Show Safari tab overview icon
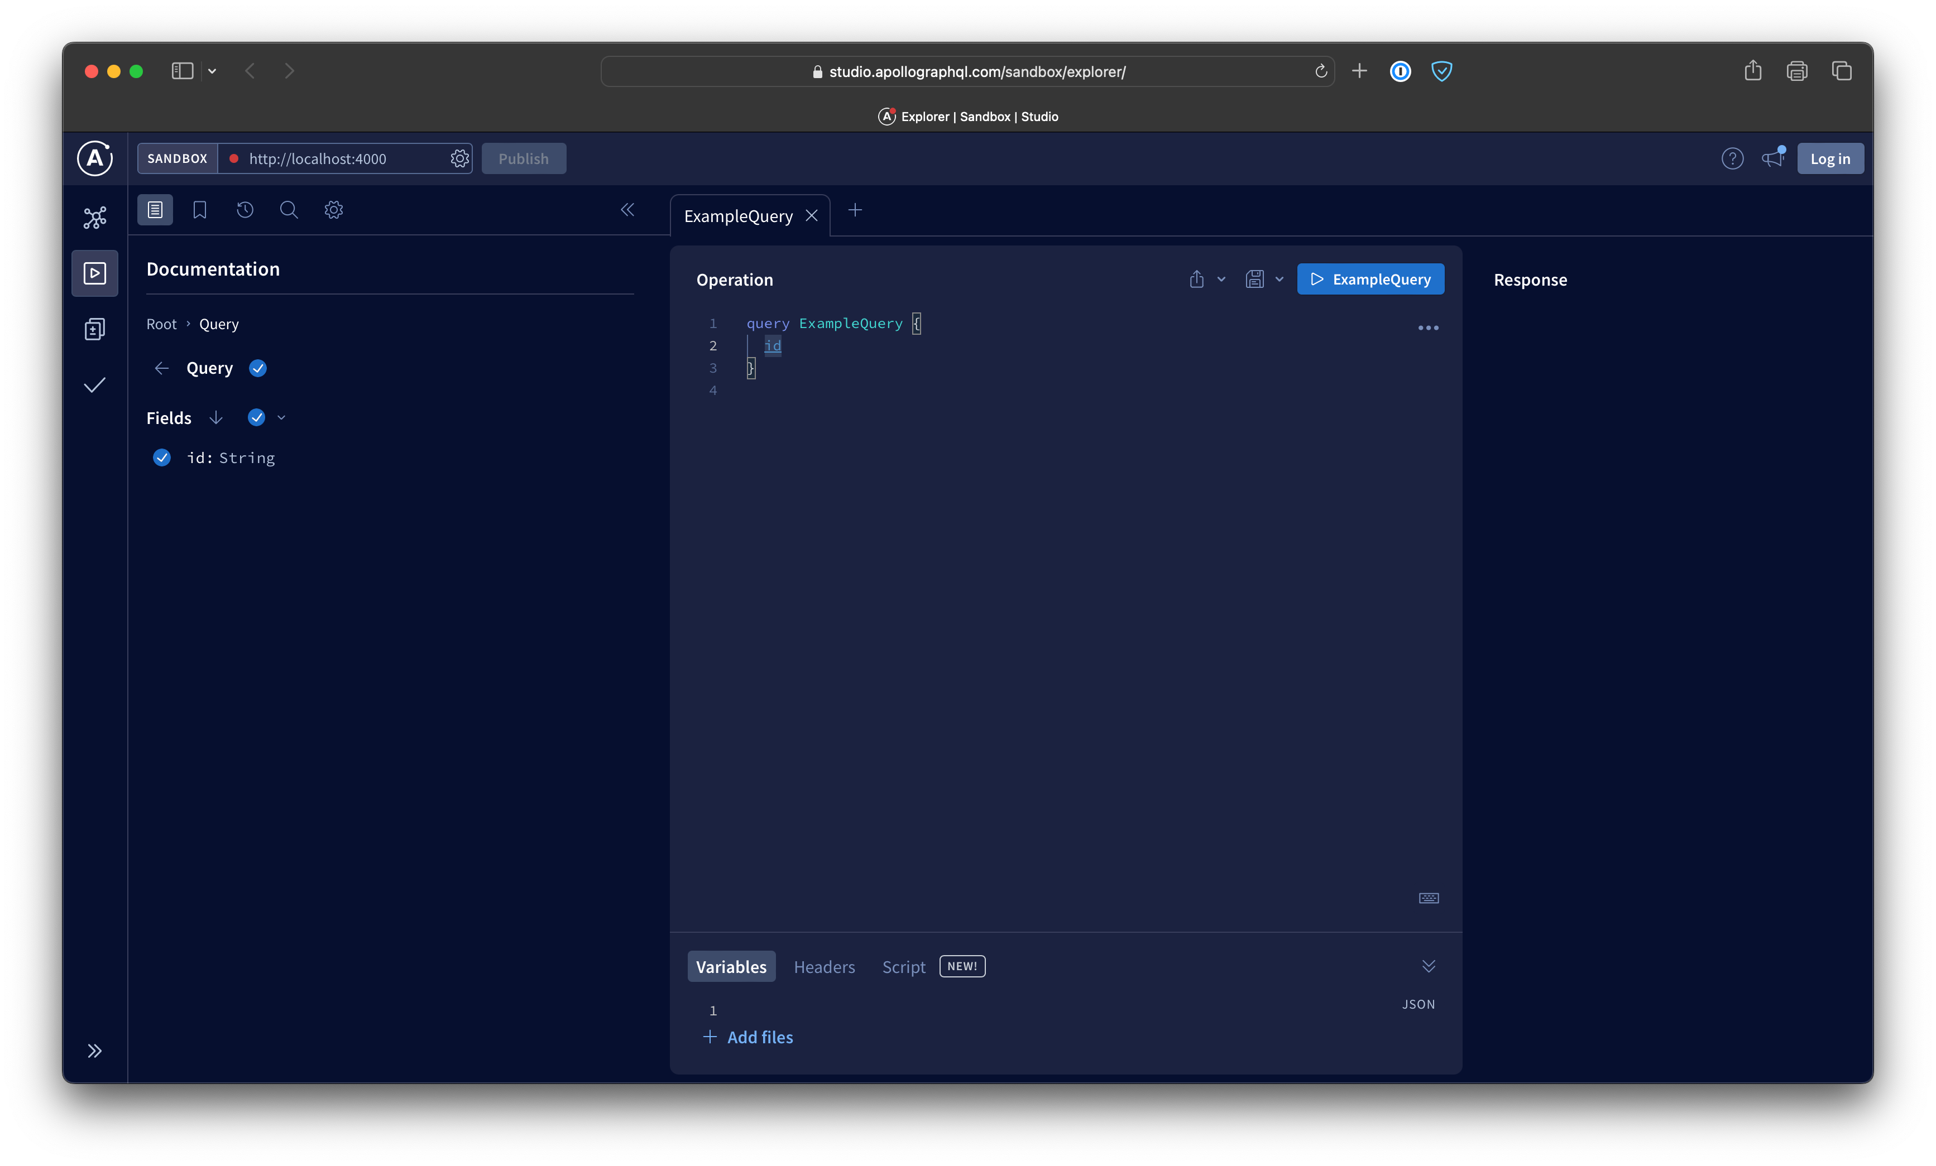The image size is (1936, 1166). coord(1842,71)
